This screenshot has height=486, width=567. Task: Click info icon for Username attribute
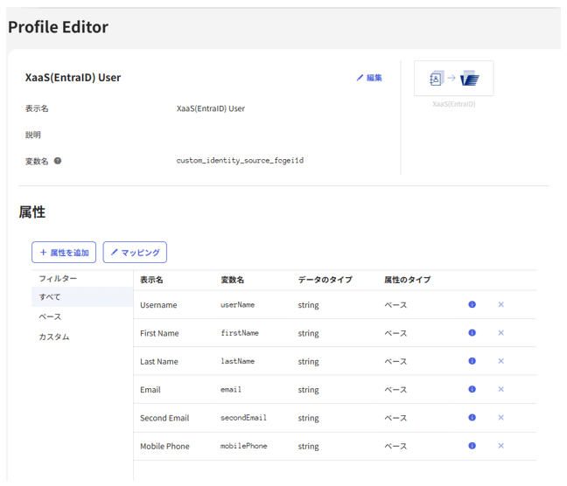click(472, 305)
